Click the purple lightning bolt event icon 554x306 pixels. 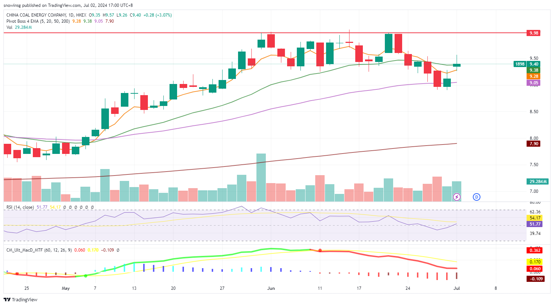tap(457, 197)
